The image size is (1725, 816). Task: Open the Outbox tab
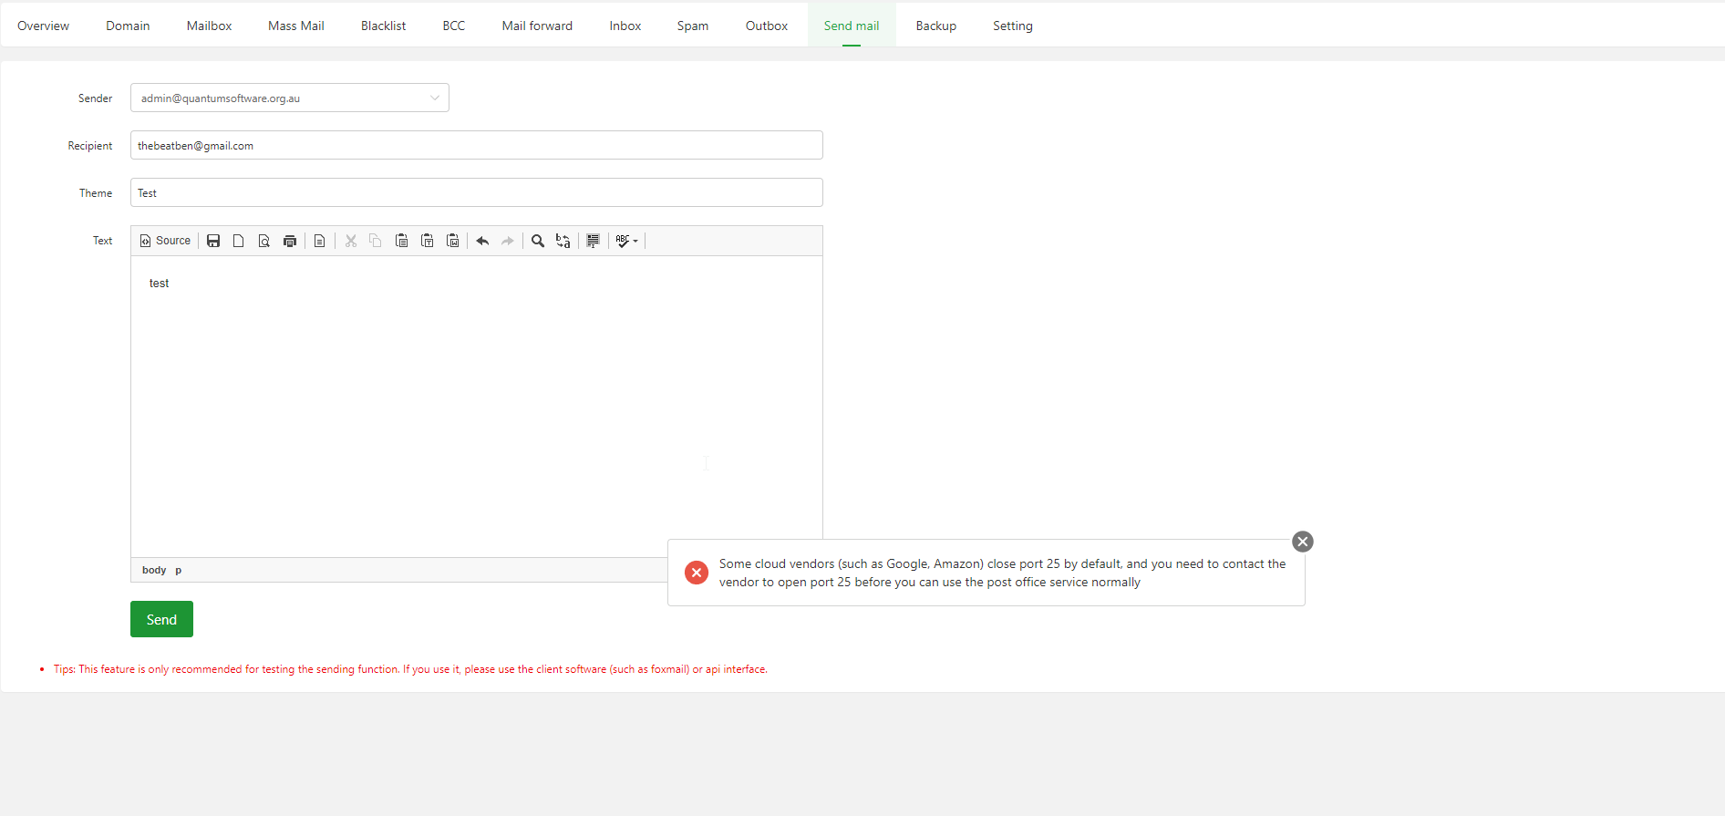tap(767, 26)
